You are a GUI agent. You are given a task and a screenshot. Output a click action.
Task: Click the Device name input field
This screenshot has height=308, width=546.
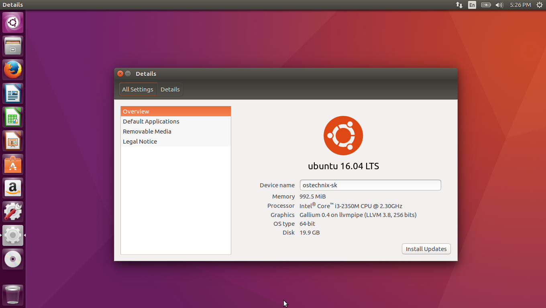click(370, 185)
